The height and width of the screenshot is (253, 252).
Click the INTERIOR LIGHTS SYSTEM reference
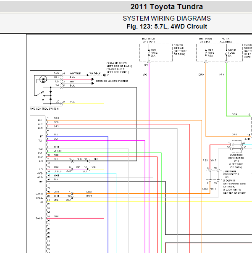pyautogui.click(x=112, y=81)
